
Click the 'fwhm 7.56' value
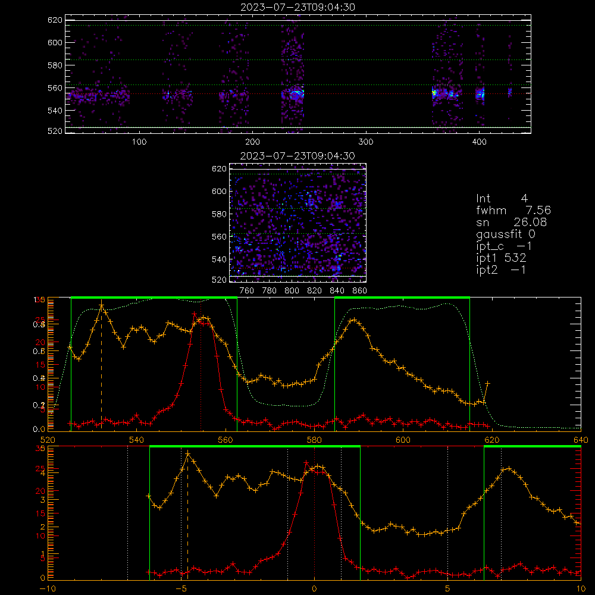coord(513,210)
